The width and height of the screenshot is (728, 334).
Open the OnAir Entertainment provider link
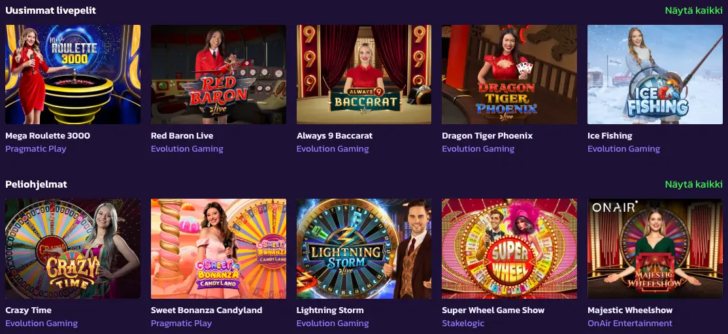[629, 324]
